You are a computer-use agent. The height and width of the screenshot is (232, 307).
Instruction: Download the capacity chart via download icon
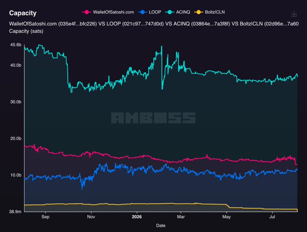(294, 14)
